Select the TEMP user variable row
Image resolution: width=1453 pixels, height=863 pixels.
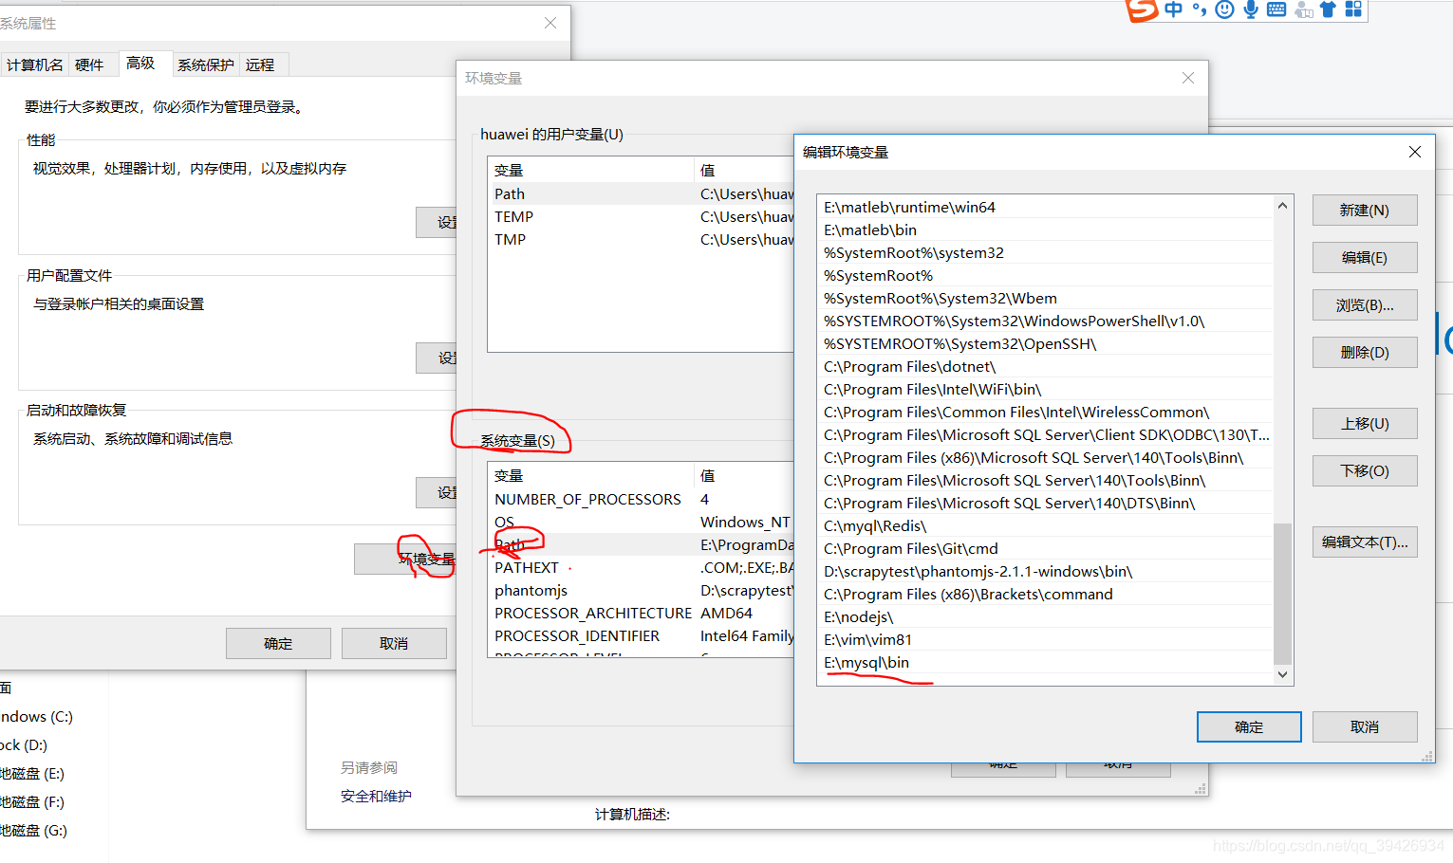(x=642, y=216)
